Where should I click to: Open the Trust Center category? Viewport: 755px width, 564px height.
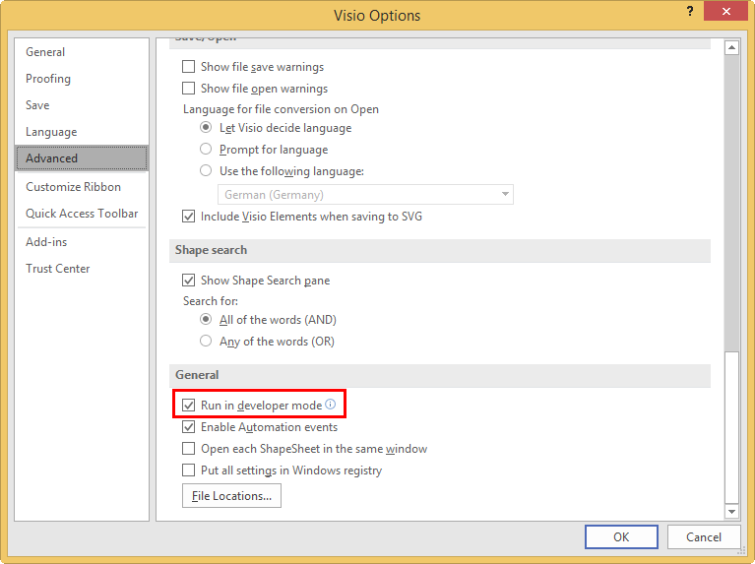point(82,269)
